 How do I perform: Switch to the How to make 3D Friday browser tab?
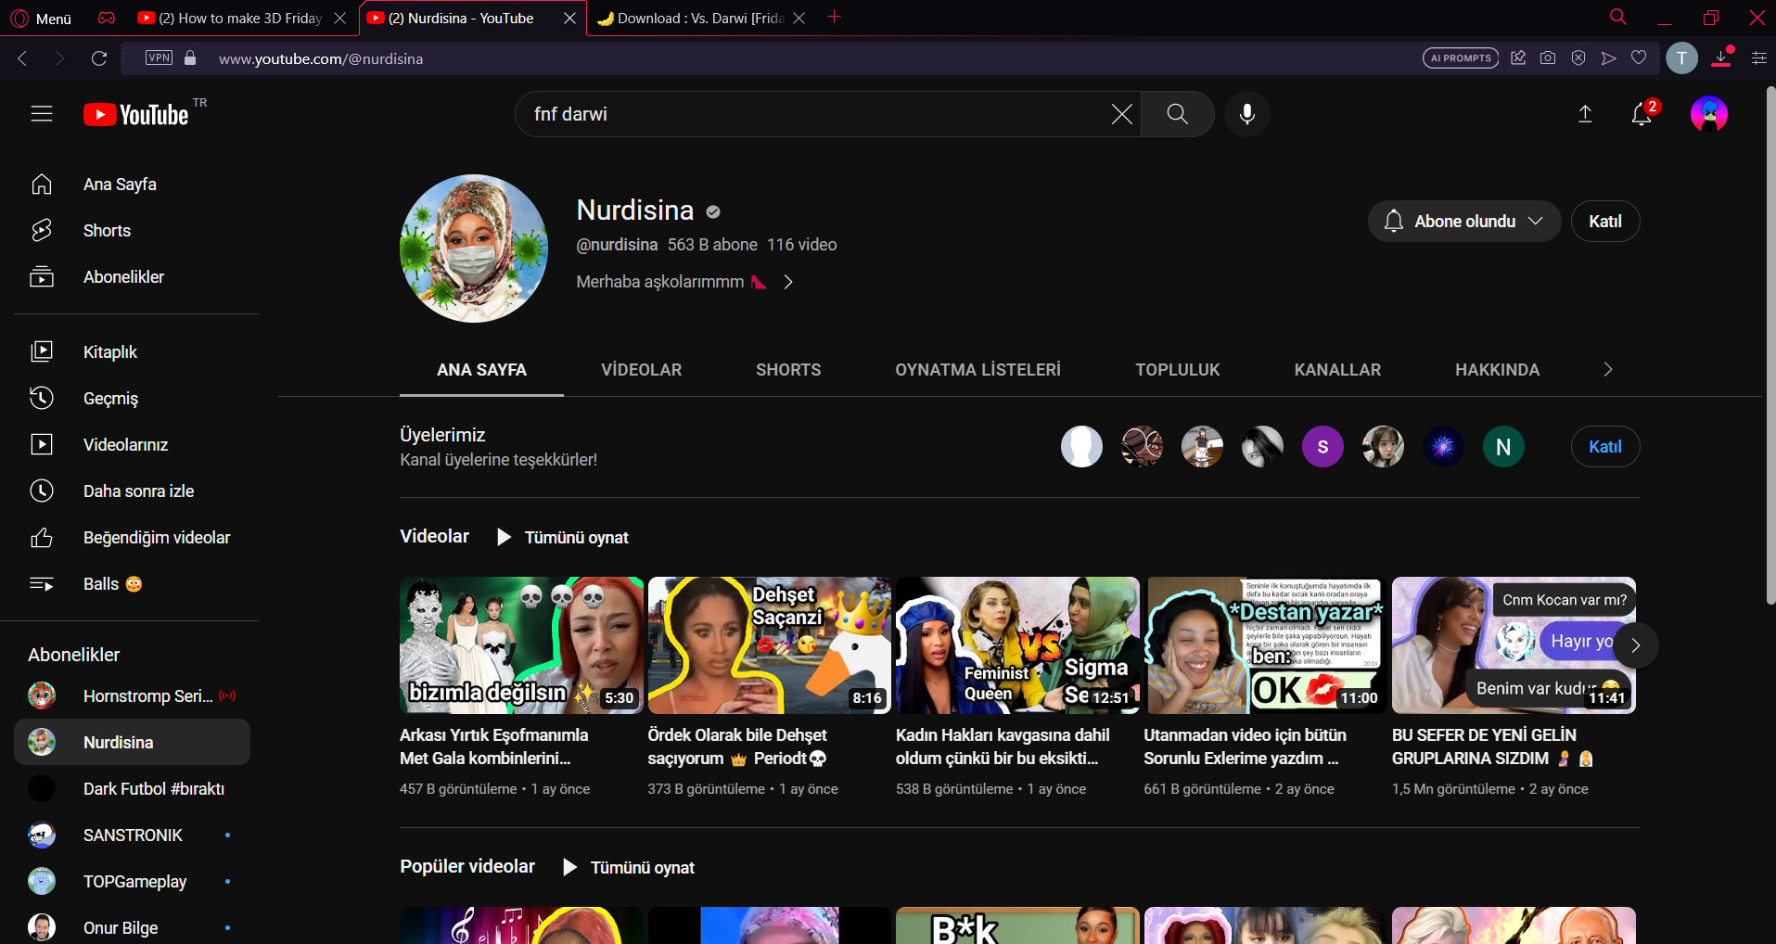click(x=241, y=18)
